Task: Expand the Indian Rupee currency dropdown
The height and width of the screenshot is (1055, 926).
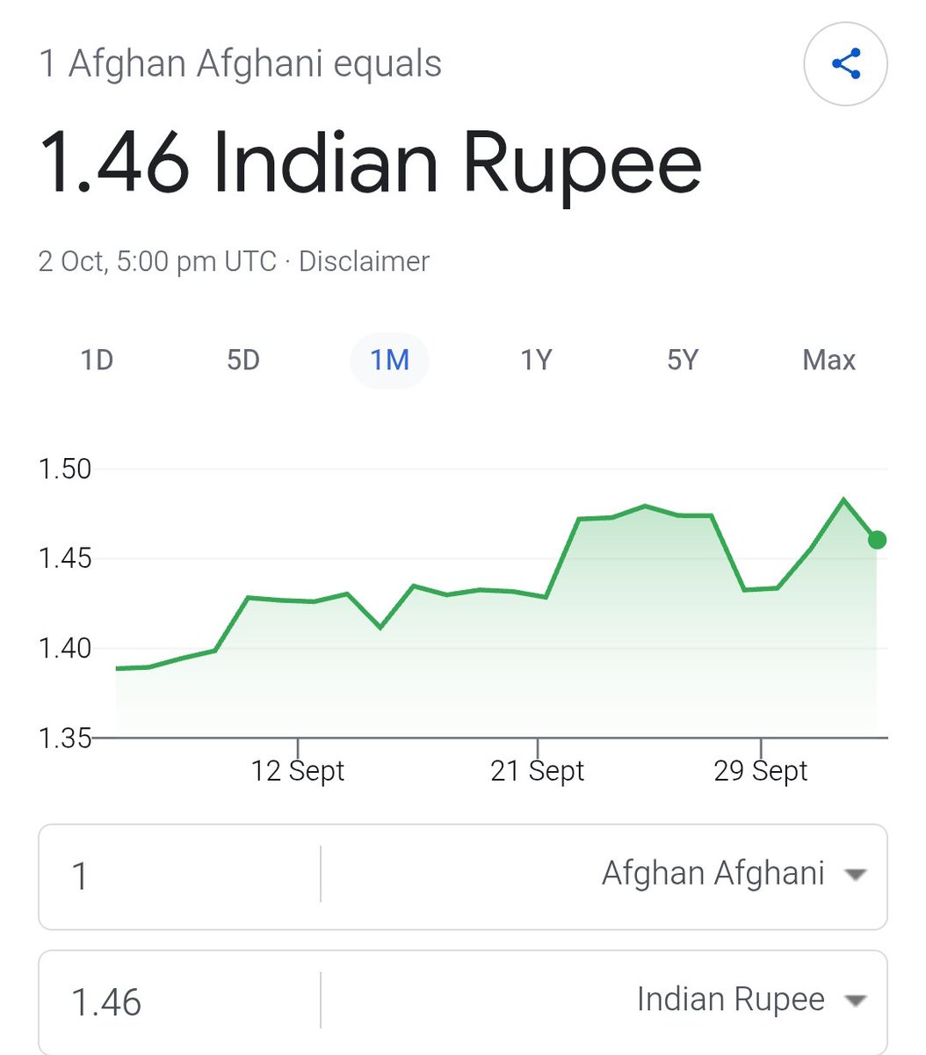Action: pos(604,1000)
